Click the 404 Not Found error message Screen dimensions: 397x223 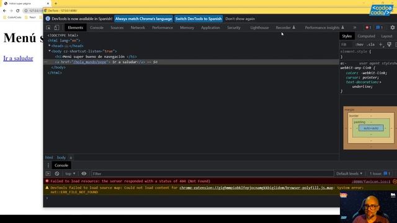point(130,181)
